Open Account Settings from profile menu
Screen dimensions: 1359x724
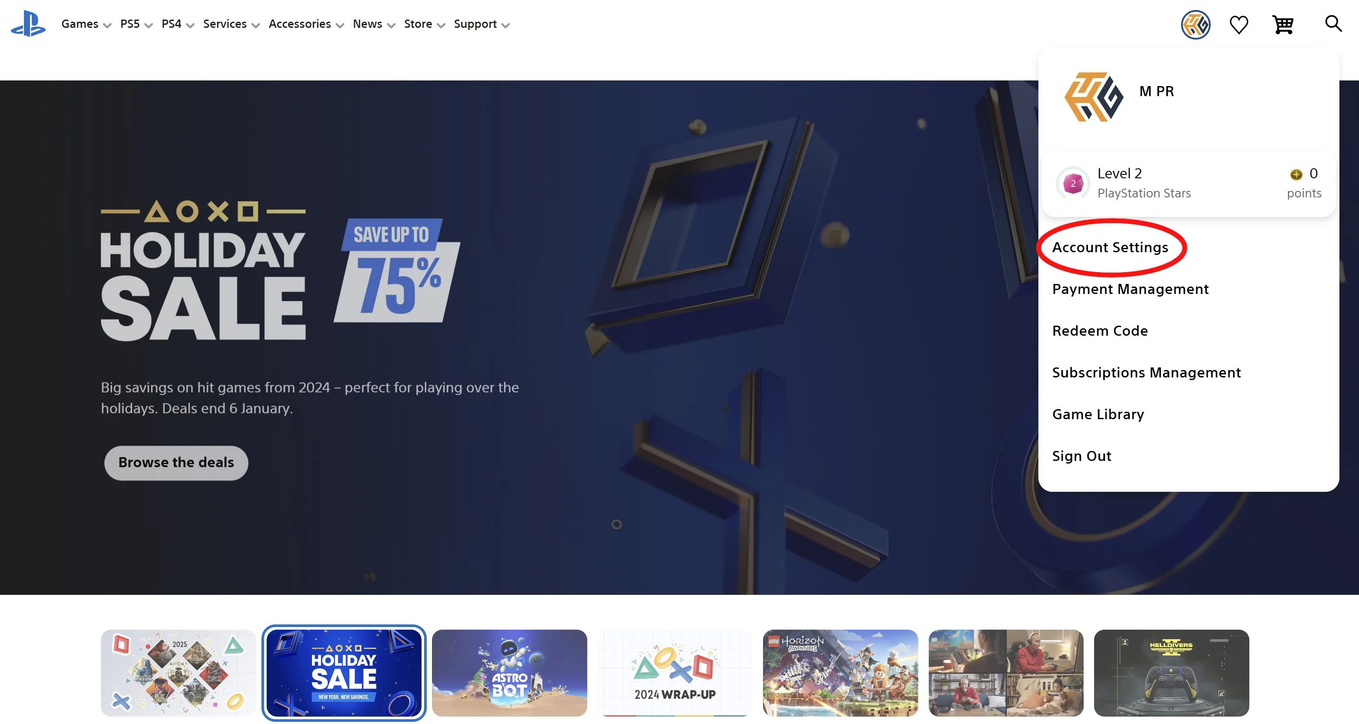click(1110, 247)
